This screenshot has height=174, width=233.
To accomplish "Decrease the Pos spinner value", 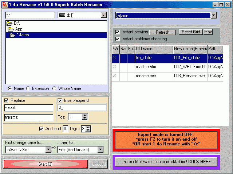I will coord(84,118).
